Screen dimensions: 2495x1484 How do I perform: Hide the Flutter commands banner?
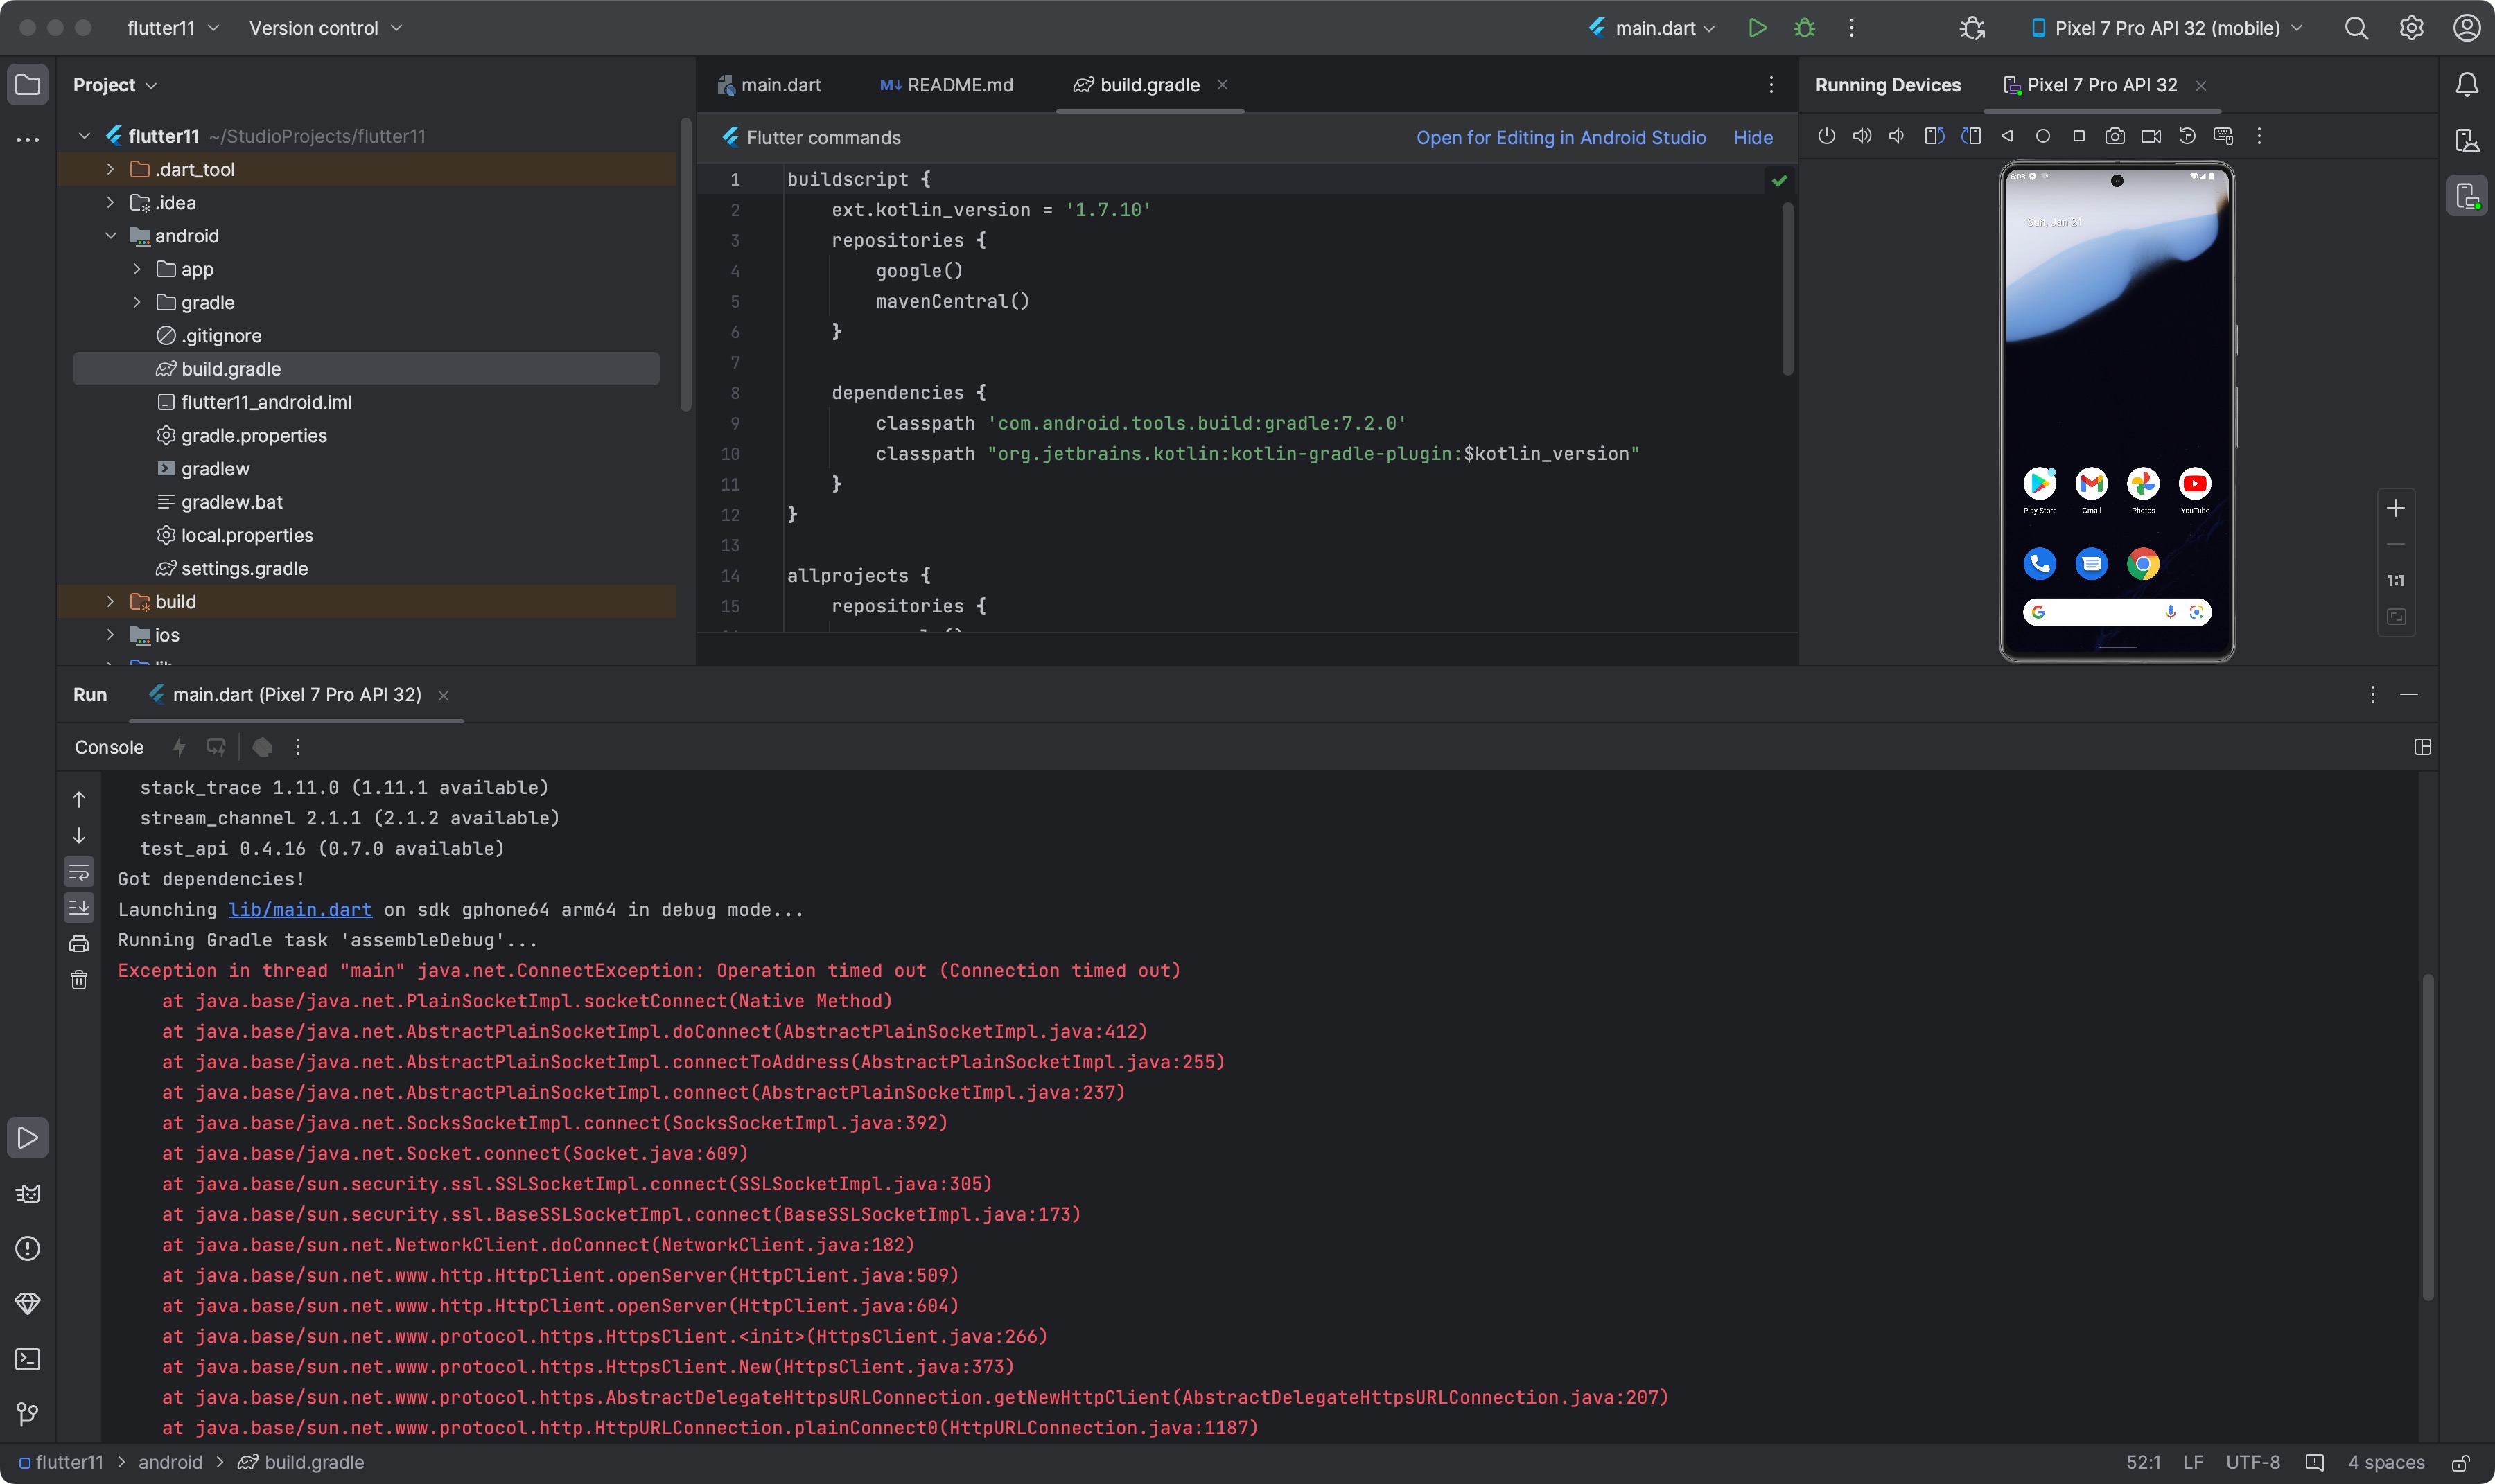[1753, 138]
